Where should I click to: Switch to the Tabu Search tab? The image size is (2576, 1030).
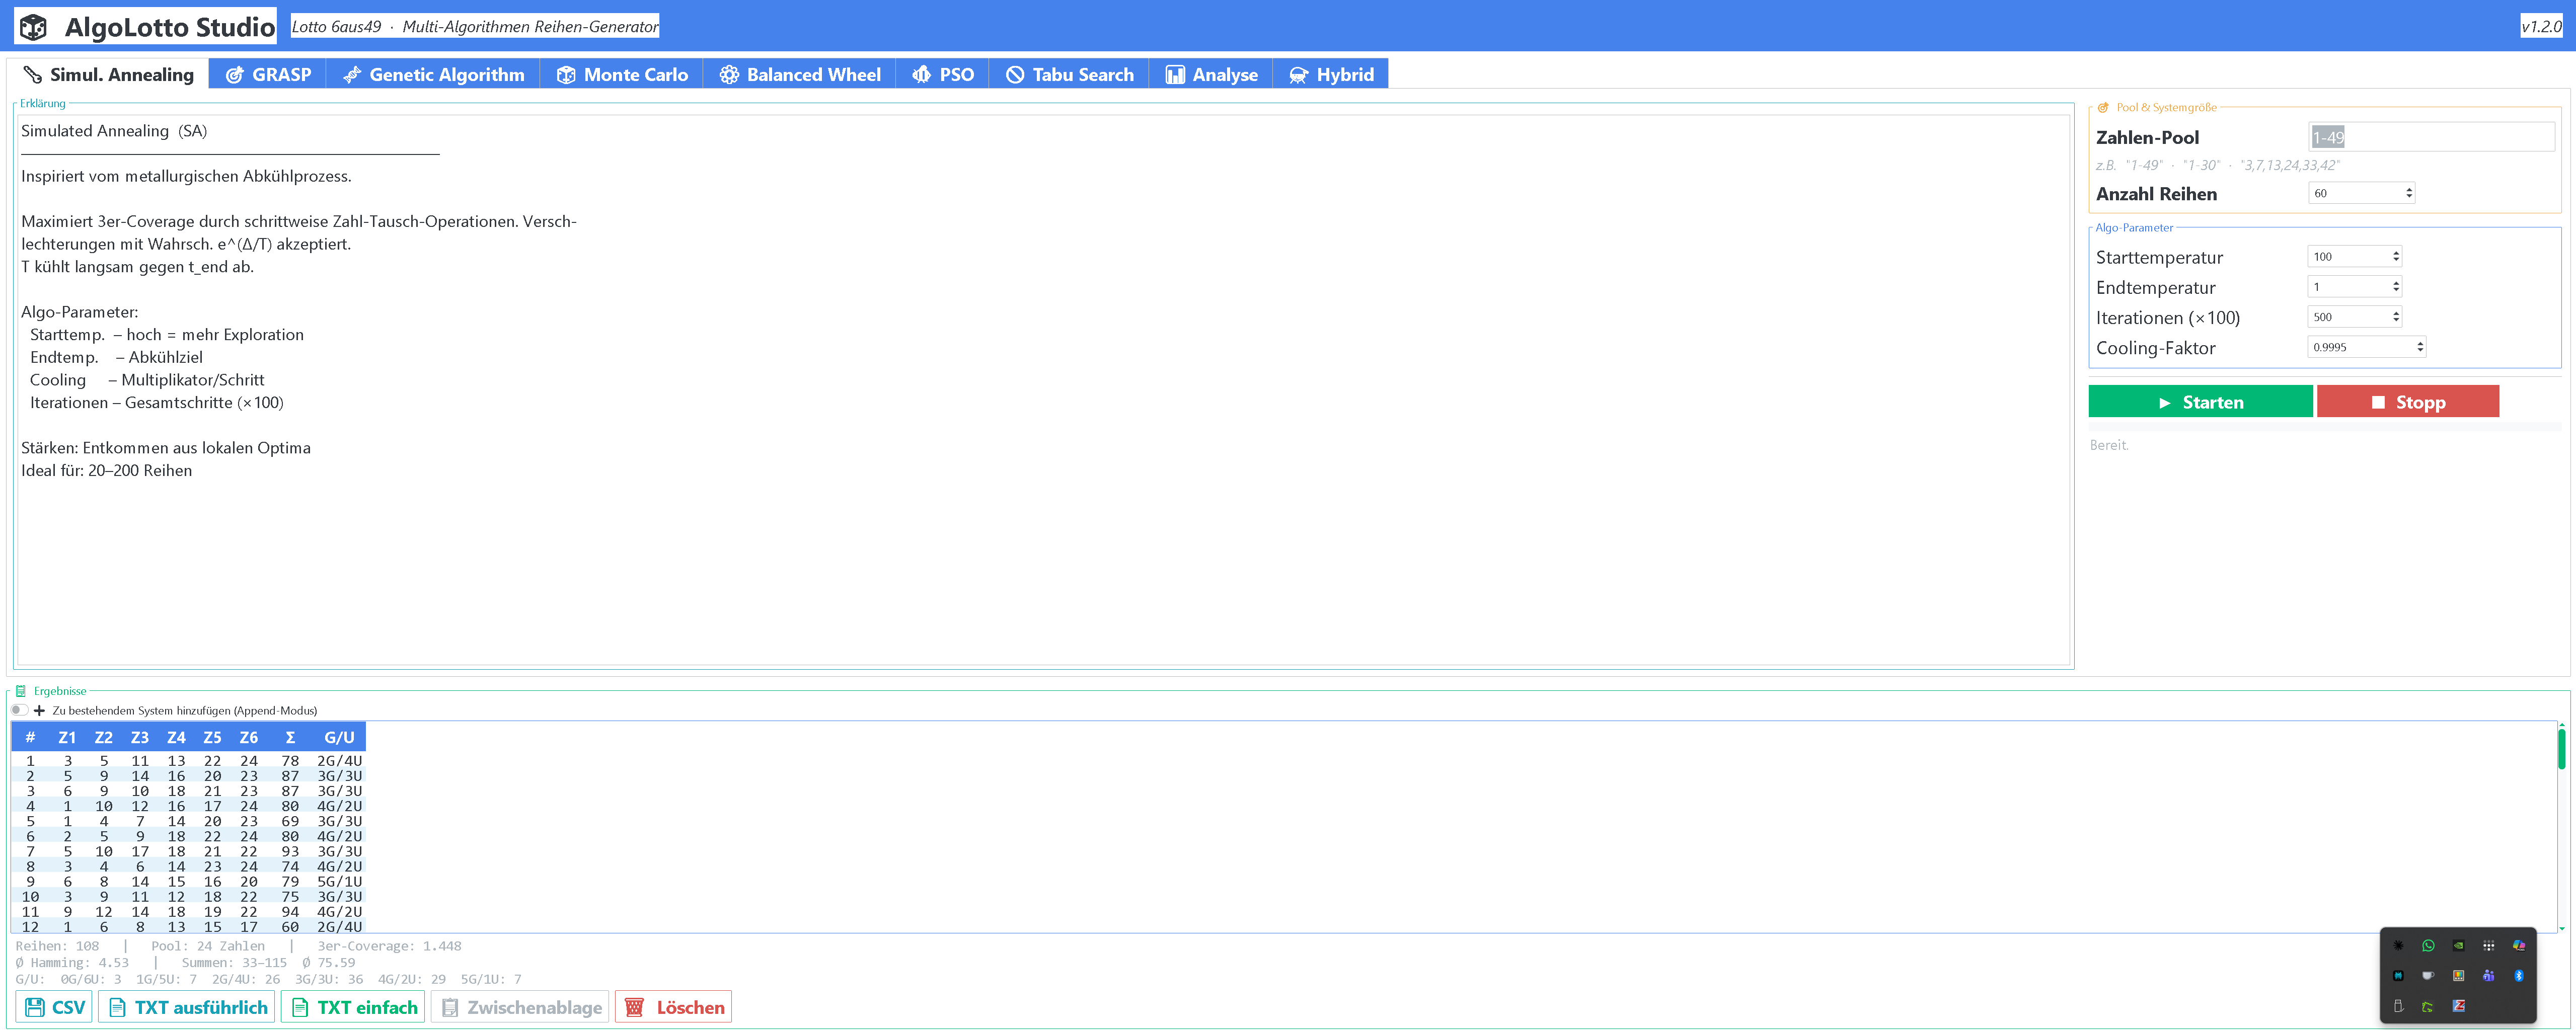pyautogui.click(x=1069, y=75)
